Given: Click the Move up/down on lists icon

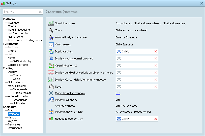Looking at the screenshot, I should tap(51, 112).
